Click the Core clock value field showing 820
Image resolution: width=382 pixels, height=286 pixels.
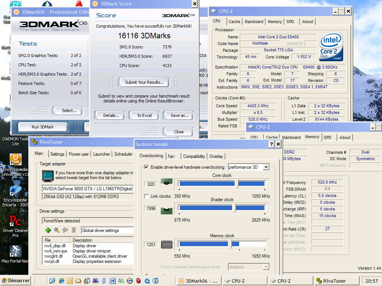coord(151,184)
